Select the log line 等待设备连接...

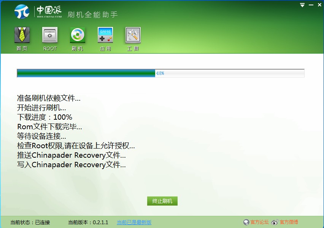(x=41, y=136)
